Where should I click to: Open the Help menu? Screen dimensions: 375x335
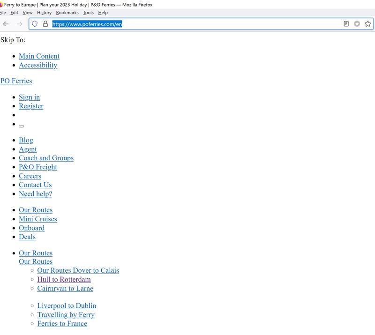(x=103, y=13)
